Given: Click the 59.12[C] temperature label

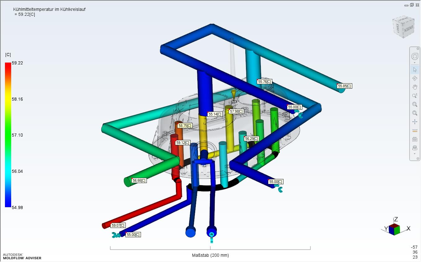Looking at the screenshot, I should point(183,143).
